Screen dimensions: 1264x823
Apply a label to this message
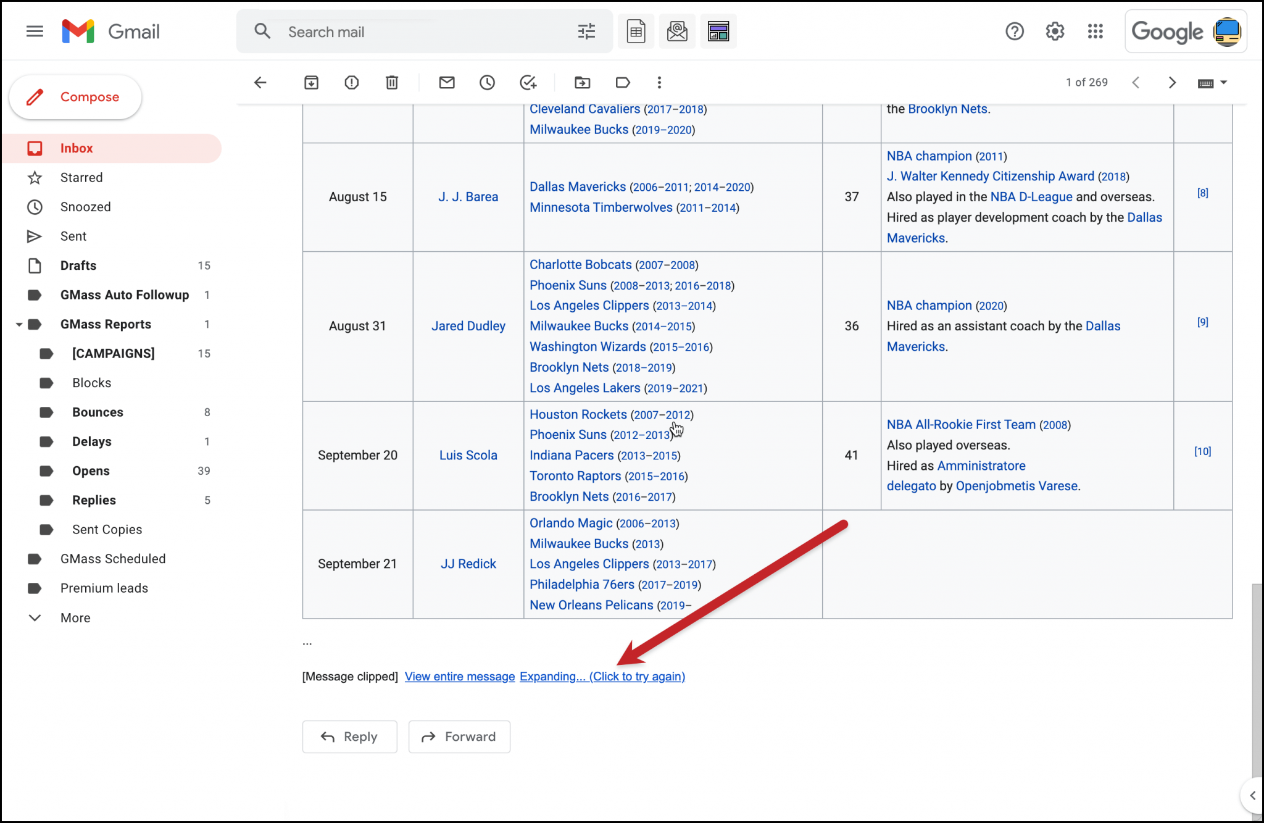(622, 82)
